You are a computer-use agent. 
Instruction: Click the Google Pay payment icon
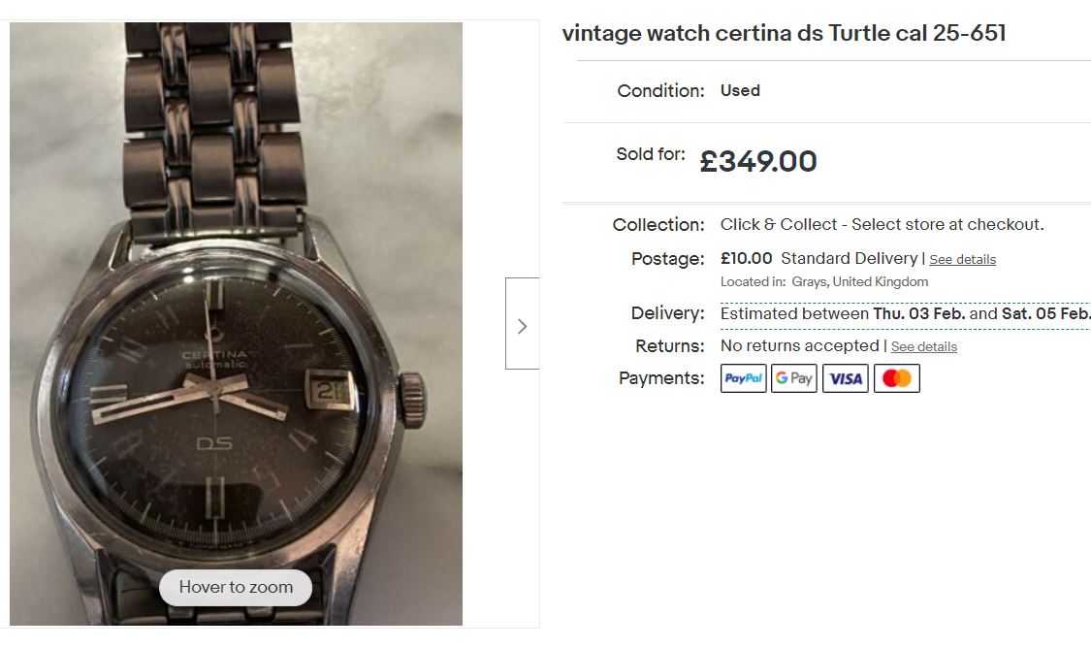794,378
